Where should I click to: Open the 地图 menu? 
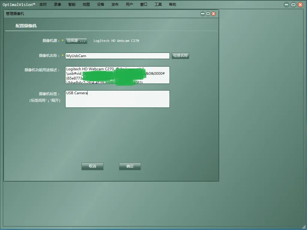[x=86, y=4]
